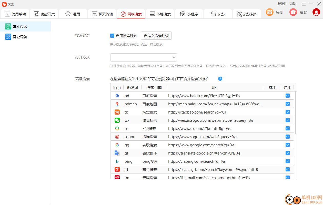The image size is (323, 205).
Task: Click the 360 search icon in so row
Action: (x=117, y=128)
